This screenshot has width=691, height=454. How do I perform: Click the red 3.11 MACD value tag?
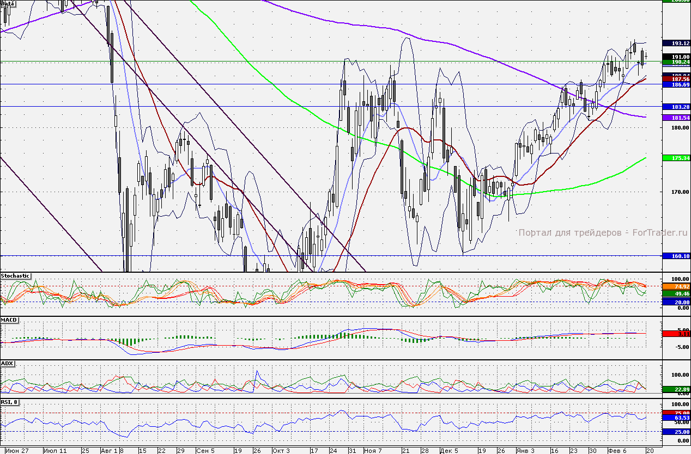click(x=676, y=334)
